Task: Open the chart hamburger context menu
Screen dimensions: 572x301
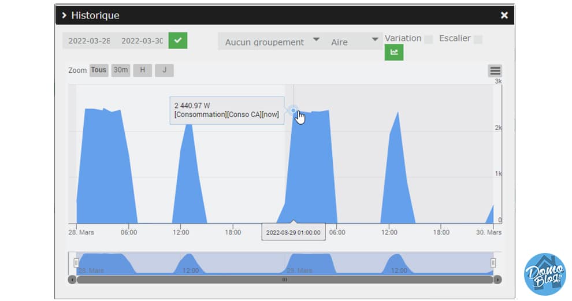Action: [495, 71]
